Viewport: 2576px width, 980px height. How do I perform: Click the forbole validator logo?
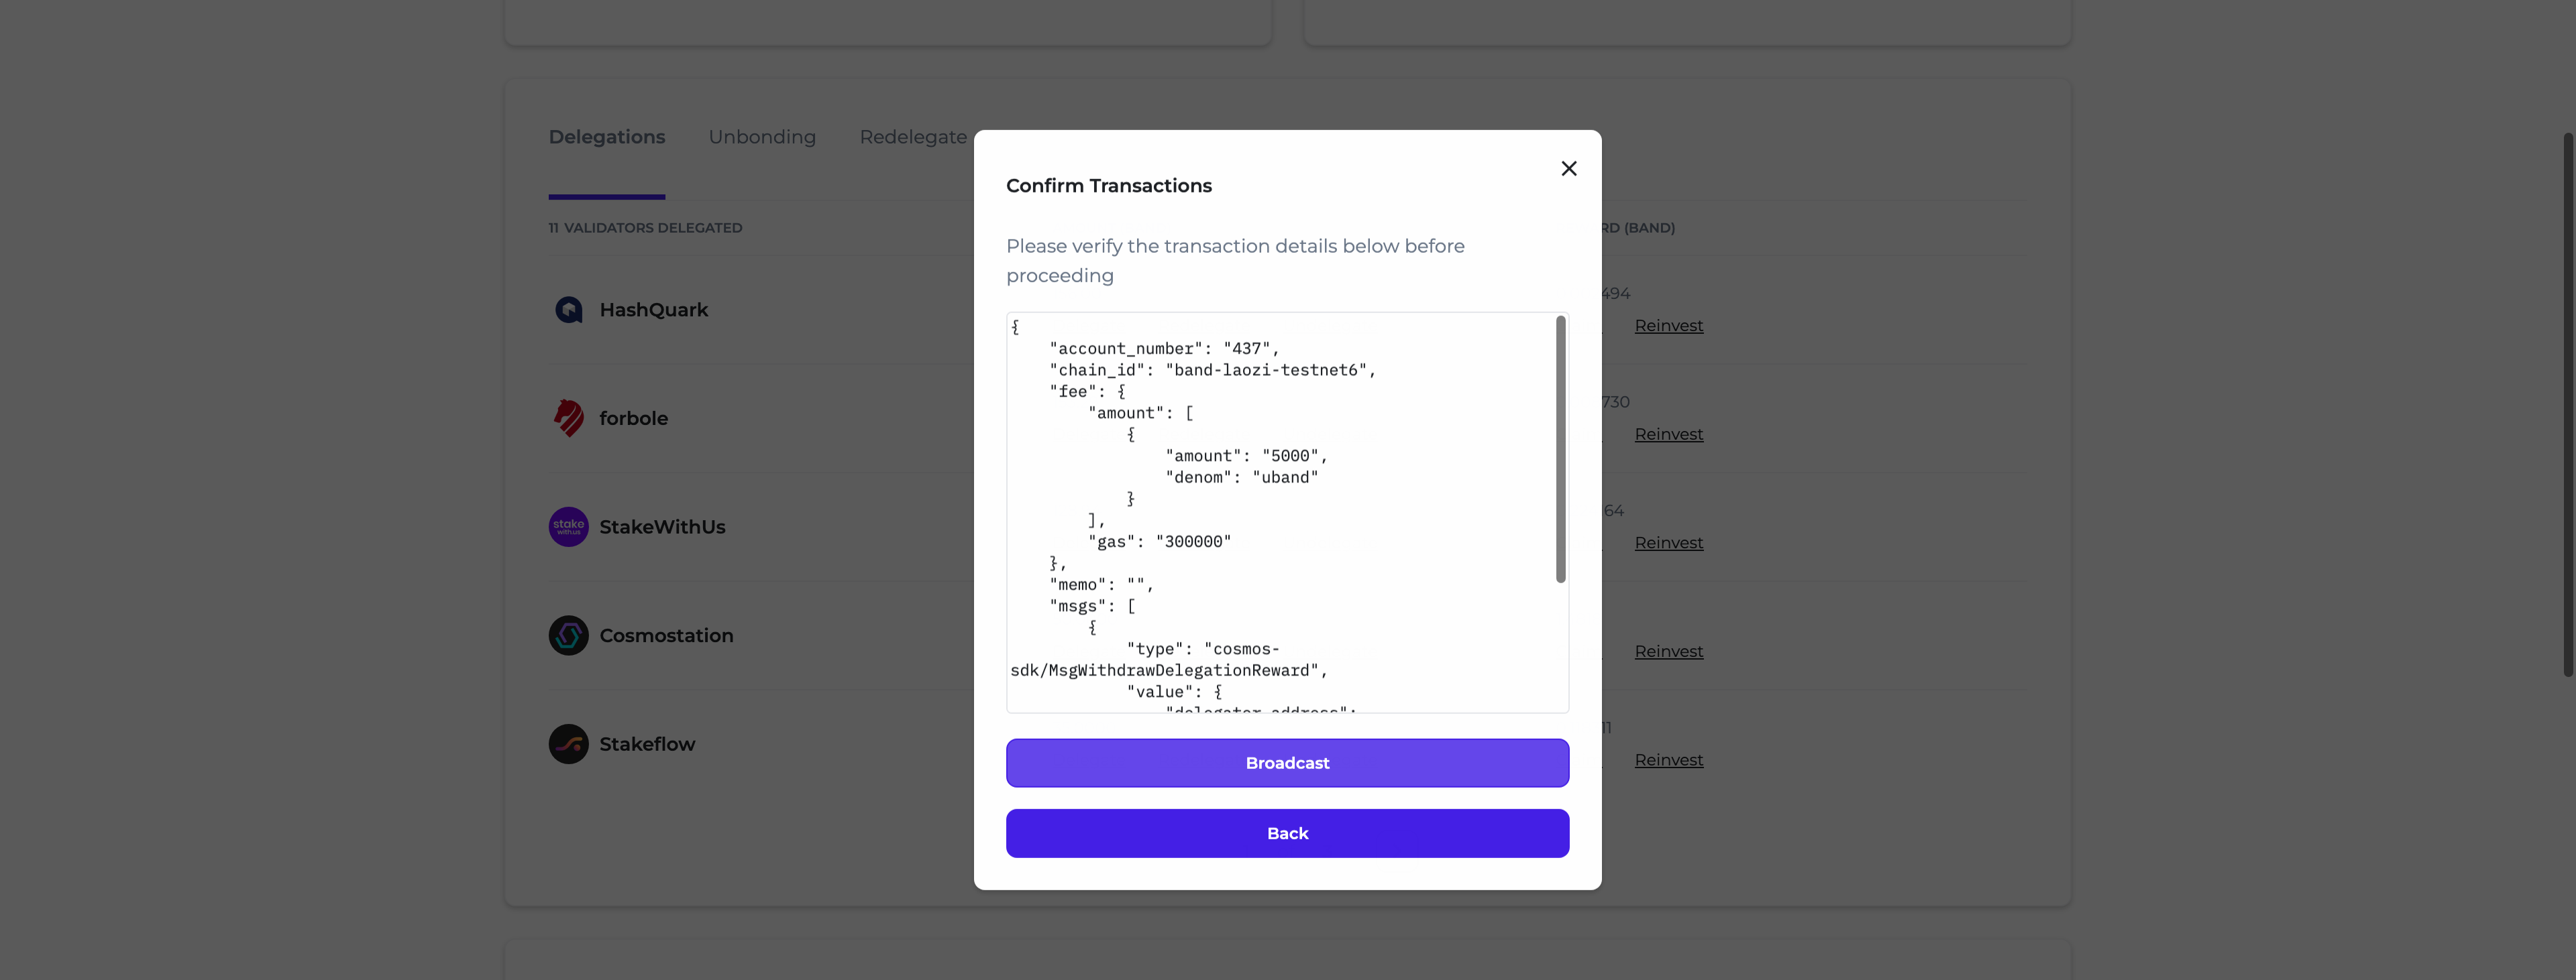point(568,418)
